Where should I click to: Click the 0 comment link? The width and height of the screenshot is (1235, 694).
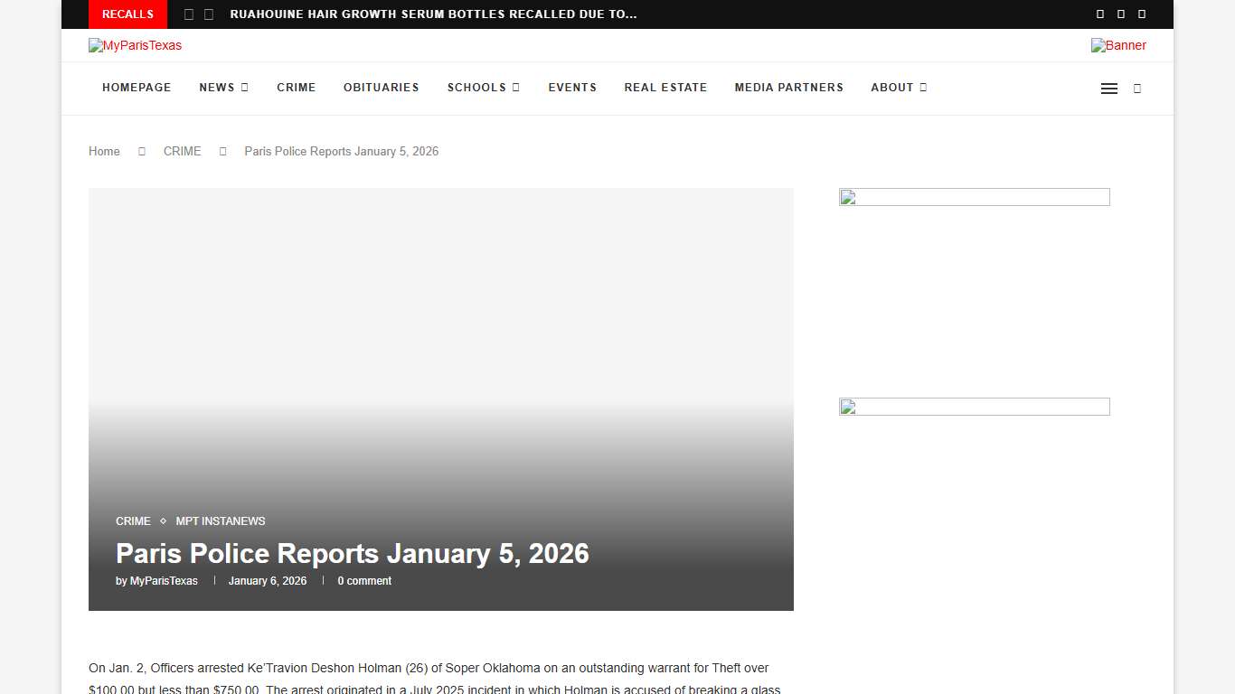[364, 581]
